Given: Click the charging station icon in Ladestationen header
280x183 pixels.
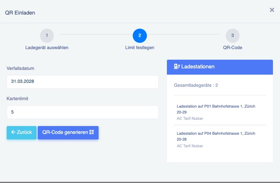Looking at the screenshot, I should (177, 67).
